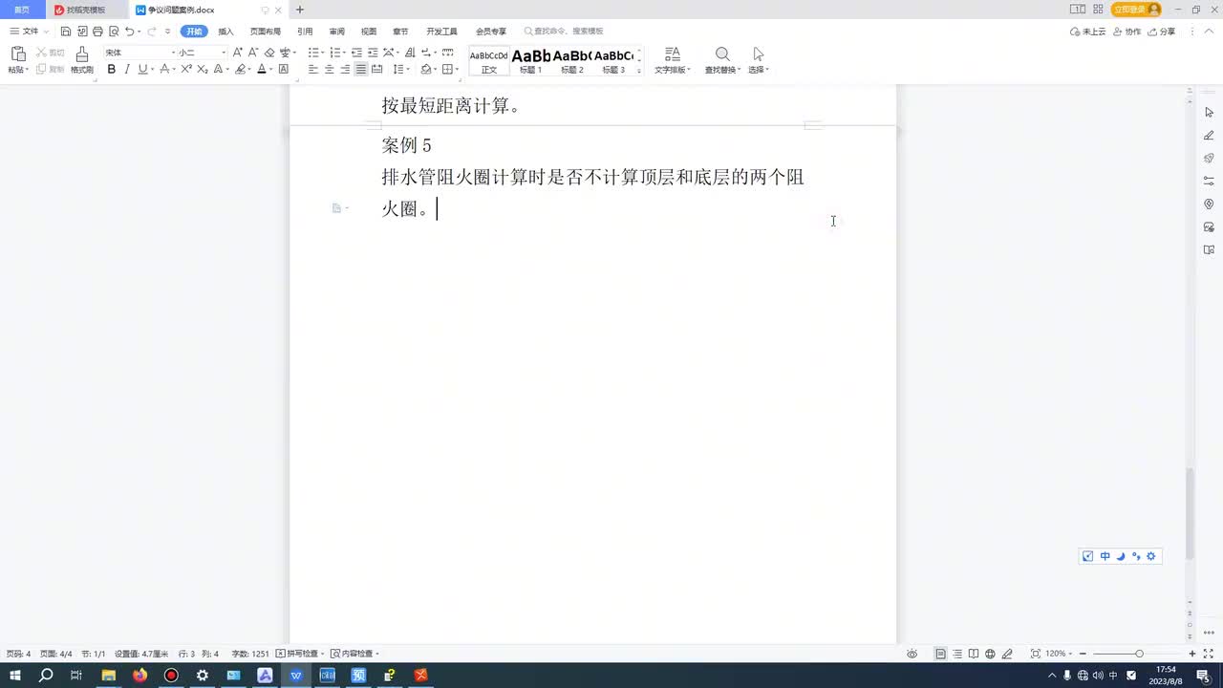Switch to the 审阅 tab
Image resolution: width=1223 pixels, height=688 pixels.
tap(336, 32)
